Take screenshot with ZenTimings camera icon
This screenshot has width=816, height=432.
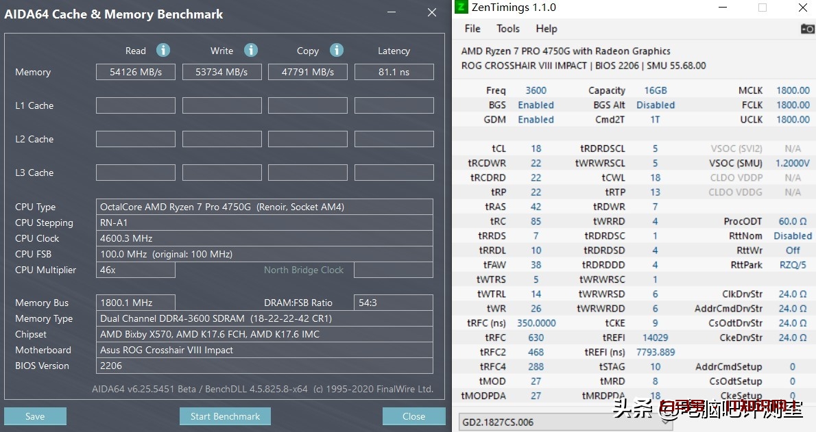click(807, 29)
